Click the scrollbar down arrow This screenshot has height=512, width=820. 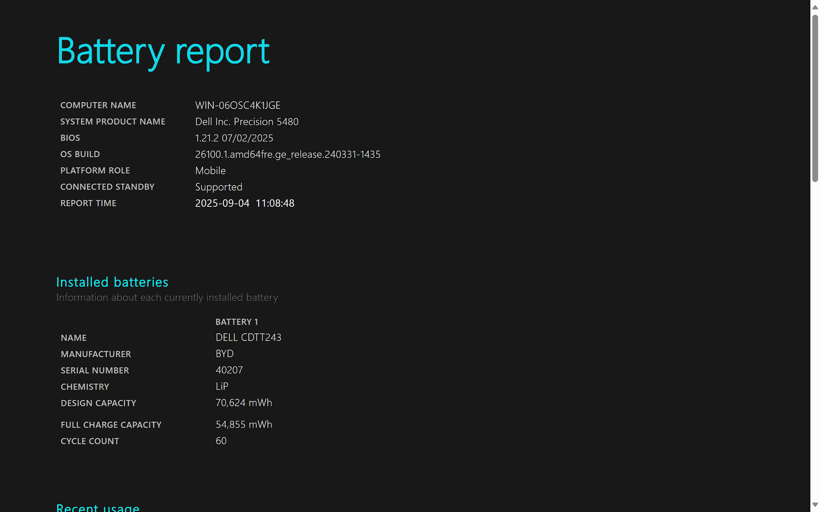(815, 505)
